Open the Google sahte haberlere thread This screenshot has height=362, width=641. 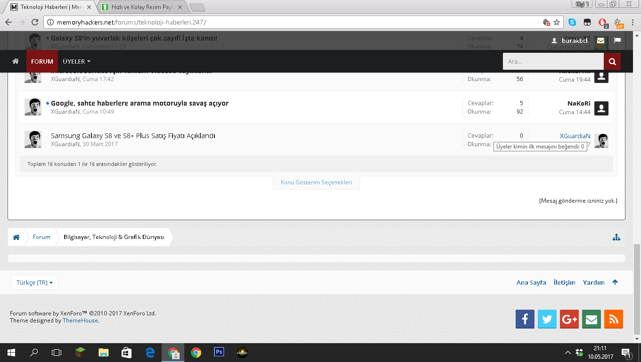click(140, 103)
